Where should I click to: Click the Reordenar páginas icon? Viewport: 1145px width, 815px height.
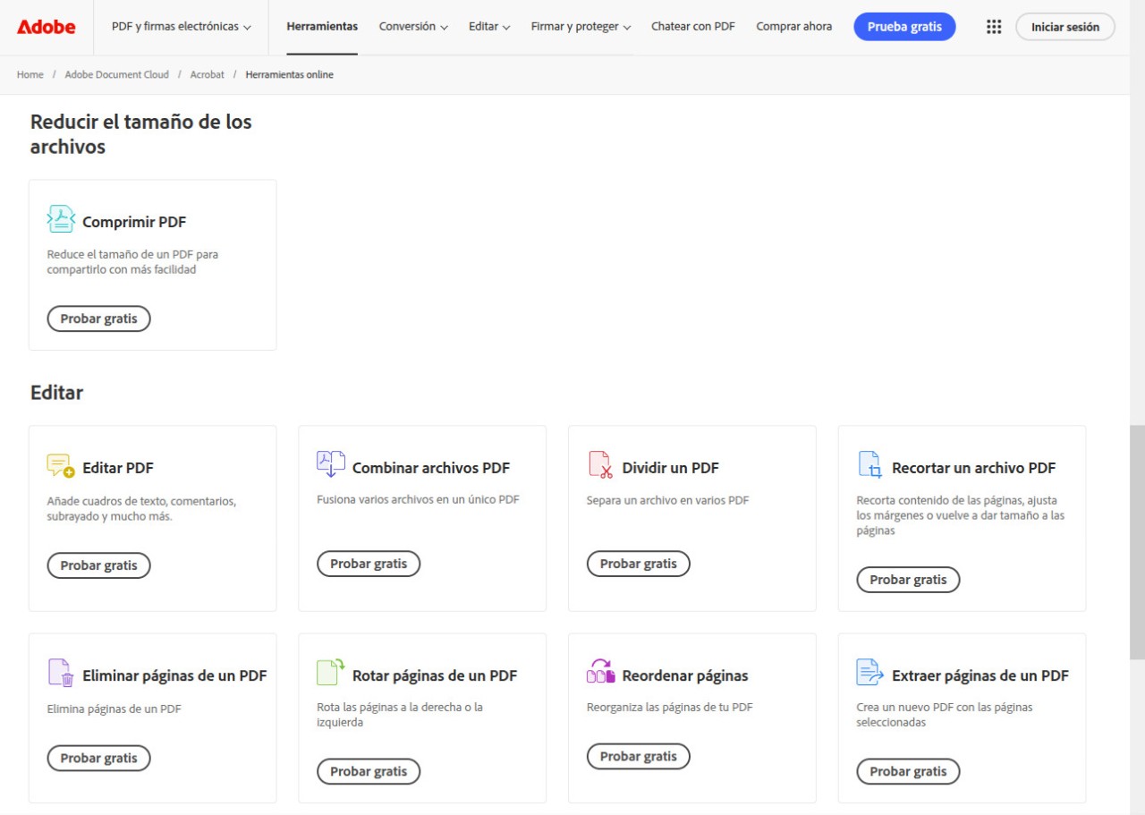tap(600, 673)
